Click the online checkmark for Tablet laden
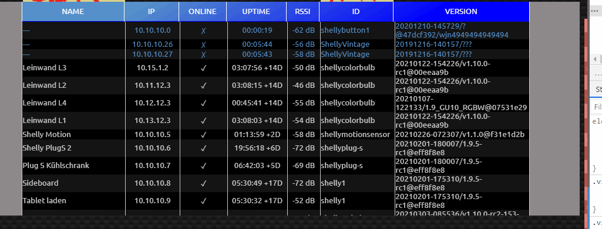Screen dimensions: 602x229 (203, 201)
